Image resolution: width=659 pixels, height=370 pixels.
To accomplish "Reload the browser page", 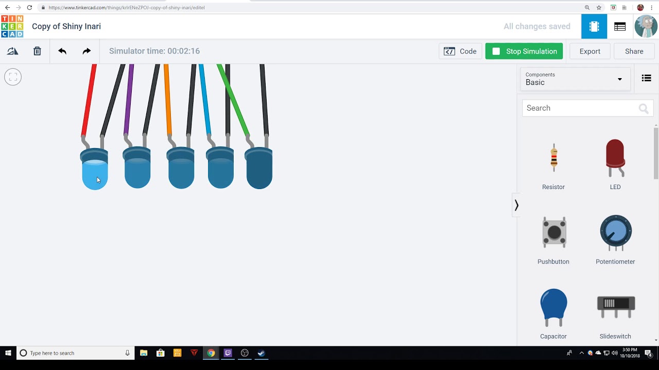I will pyautogui.click(x=29, y=8).
